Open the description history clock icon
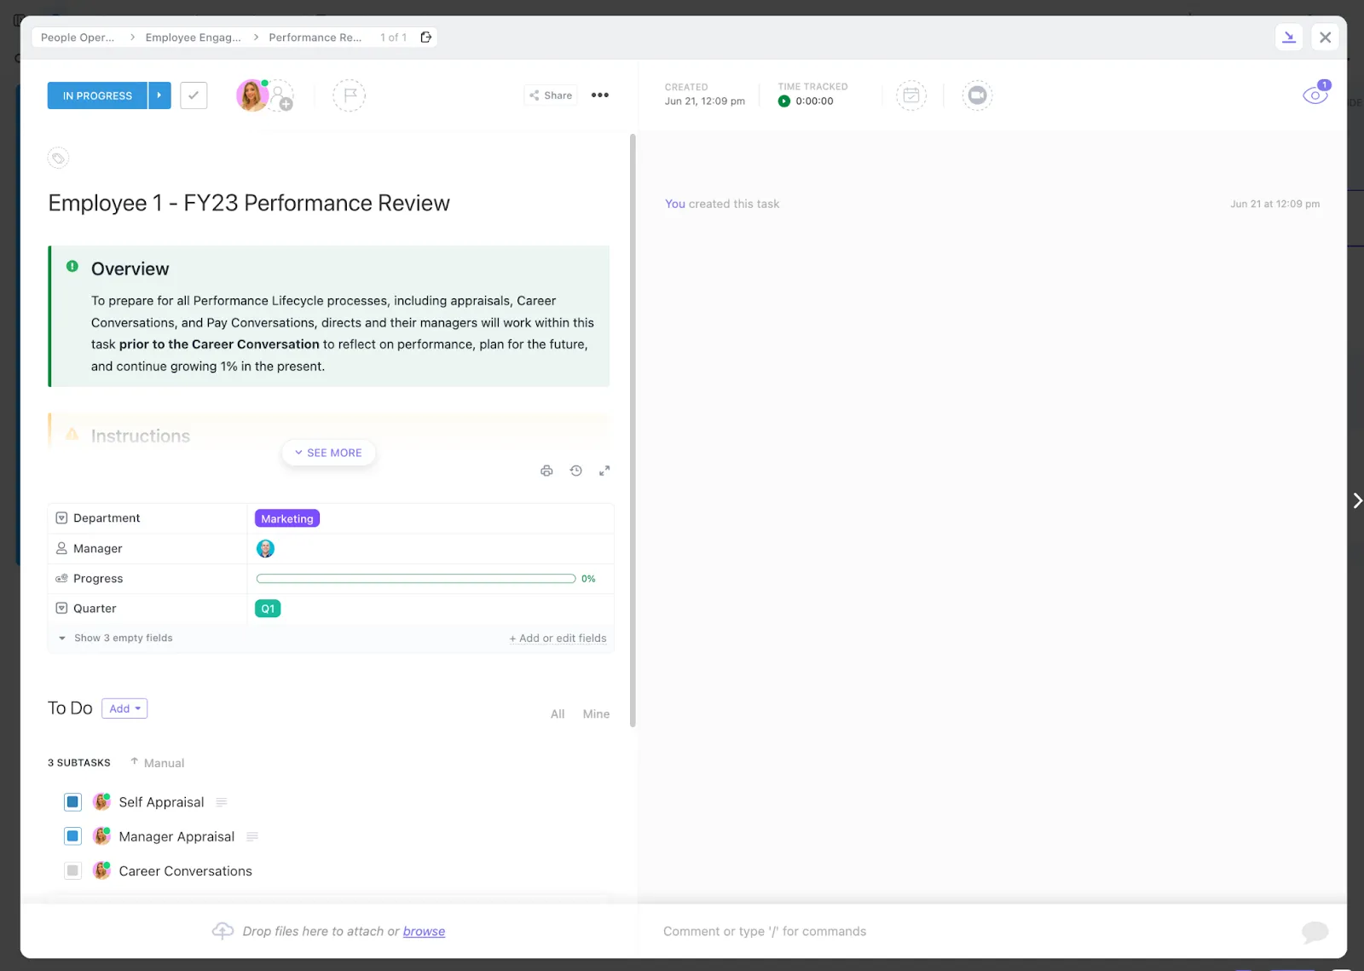 click(x=576, y=471)
